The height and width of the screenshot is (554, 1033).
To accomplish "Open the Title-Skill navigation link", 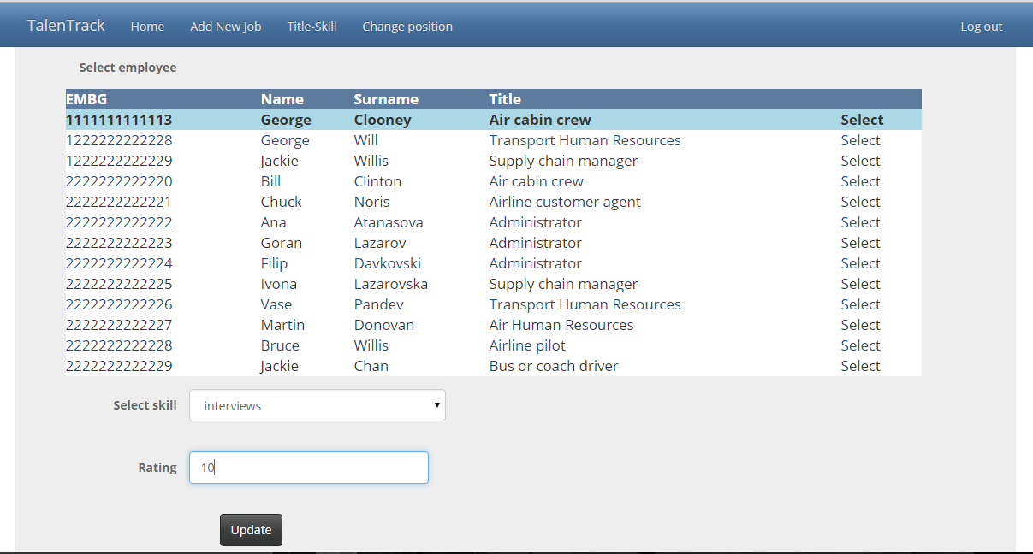I will pyautogui.click(x=312, y=27).
